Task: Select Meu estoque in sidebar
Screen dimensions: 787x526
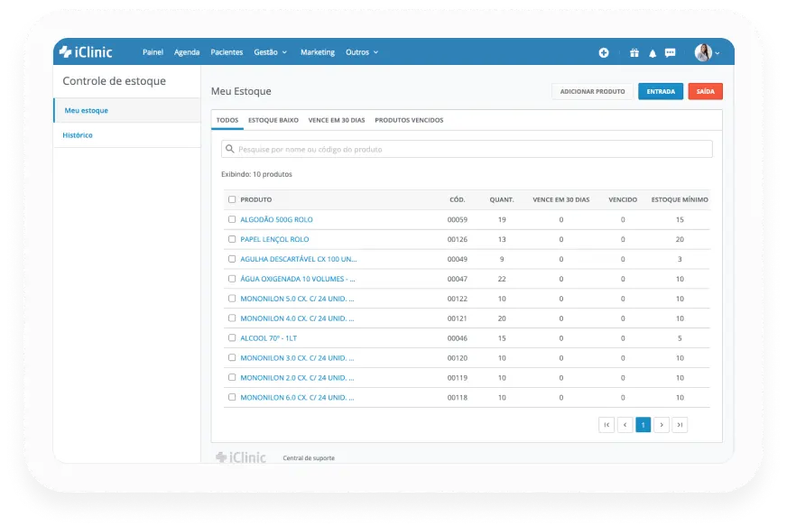Action: click(x=127, y=110)
